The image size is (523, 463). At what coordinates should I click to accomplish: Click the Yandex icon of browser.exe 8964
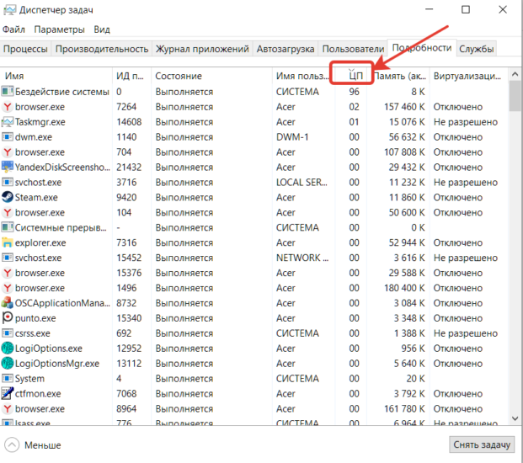(8, 408)
